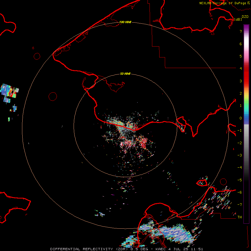Click the -4 value on the color scale

240,167
